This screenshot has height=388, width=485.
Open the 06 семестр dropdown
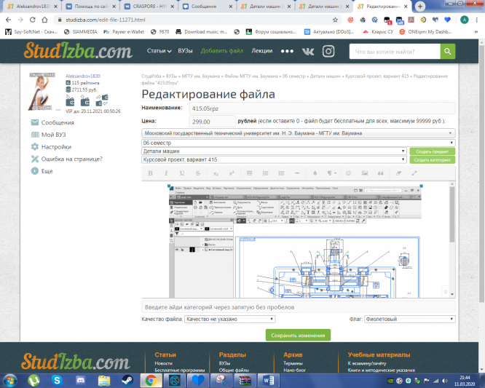point(298,143)
